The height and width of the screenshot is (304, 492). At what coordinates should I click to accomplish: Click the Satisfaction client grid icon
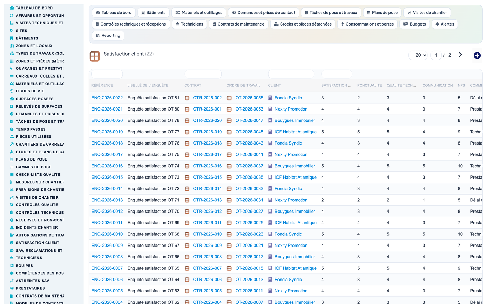tap(95, 56)
